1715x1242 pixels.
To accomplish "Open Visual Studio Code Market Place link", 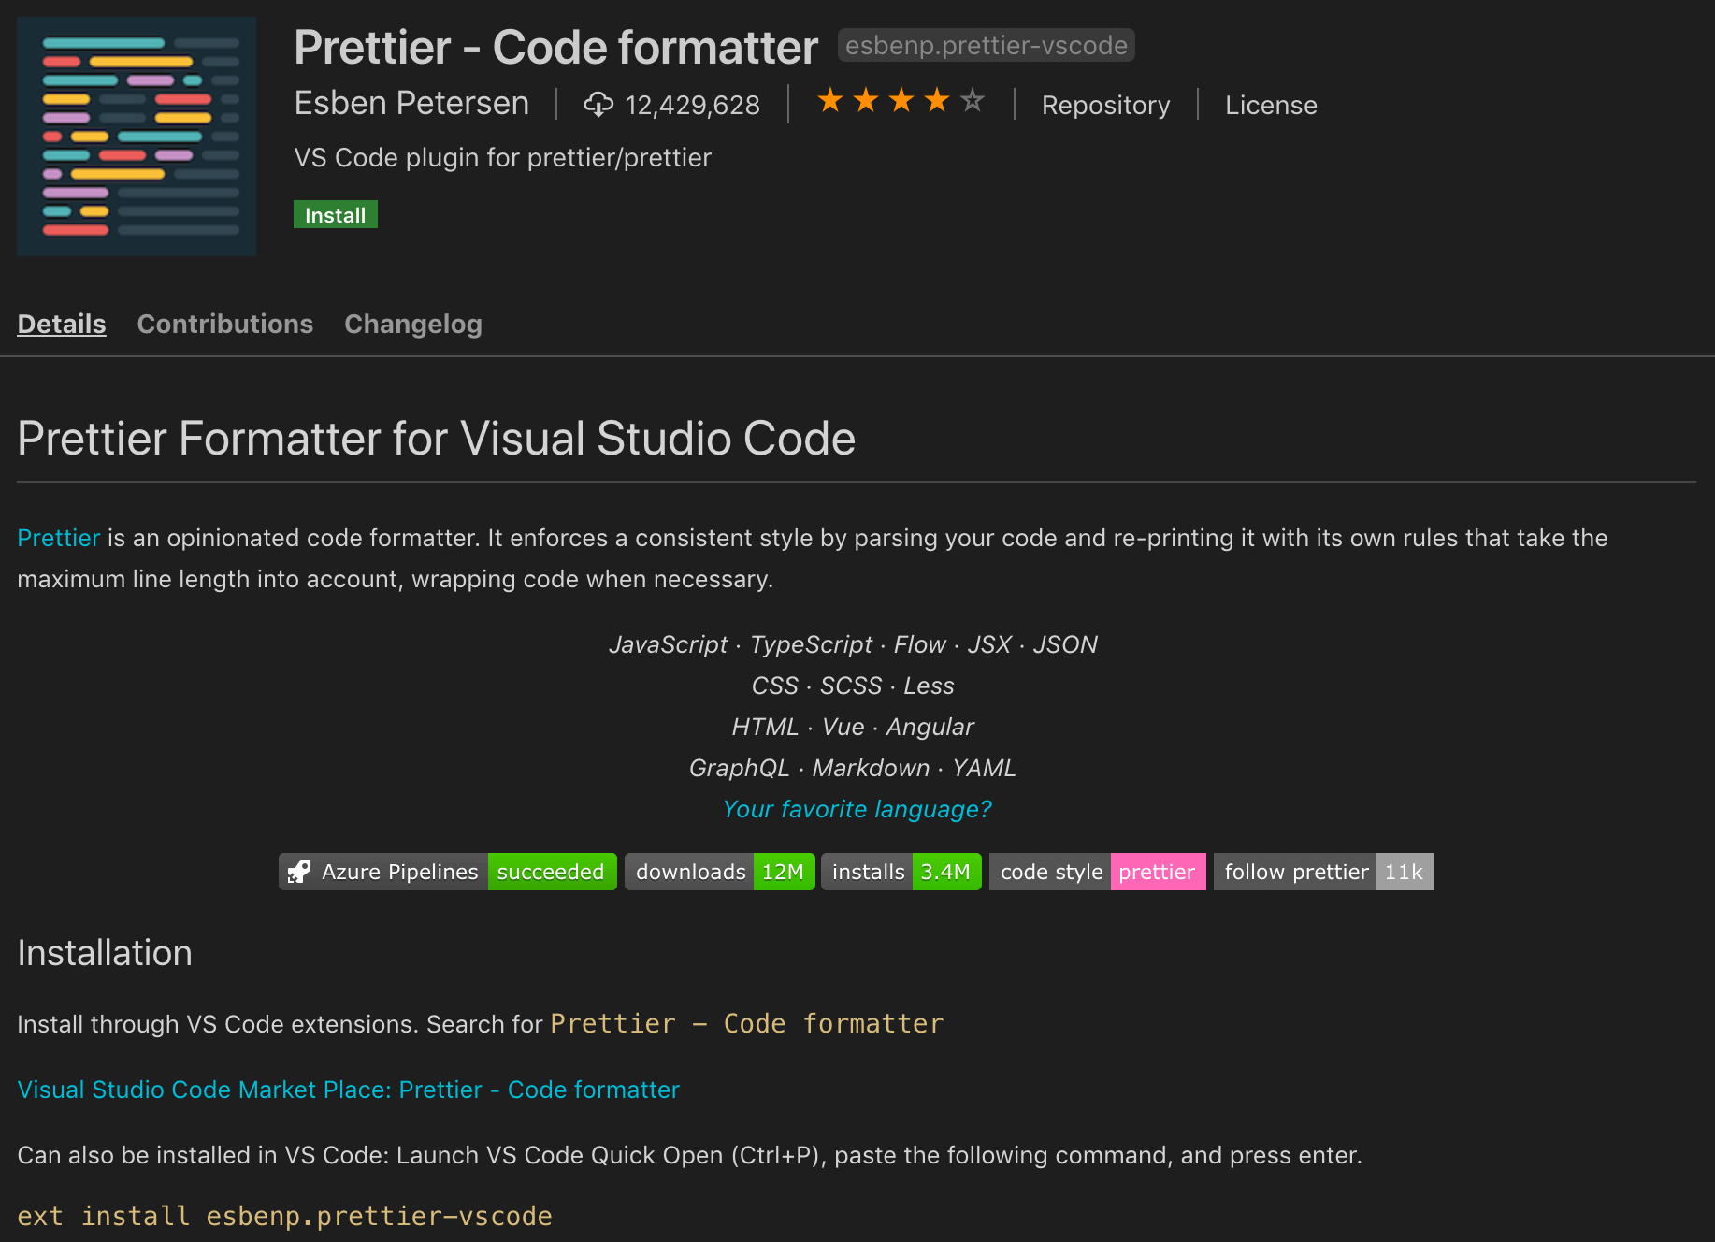I will pos(348,1090).
